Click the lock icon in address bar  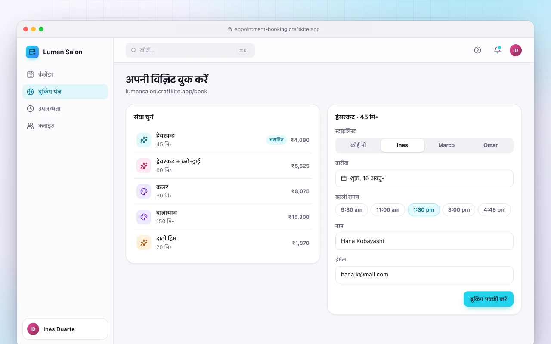point(229,29)
